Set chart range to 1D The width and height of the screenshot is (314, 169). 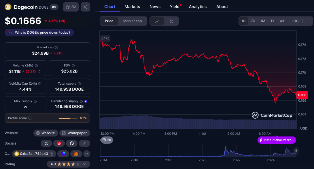[243, 21]
